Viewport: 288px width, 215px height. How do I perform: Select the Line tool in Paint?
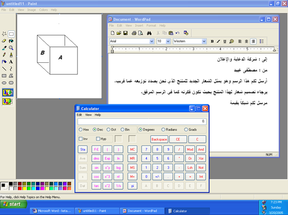4,69
